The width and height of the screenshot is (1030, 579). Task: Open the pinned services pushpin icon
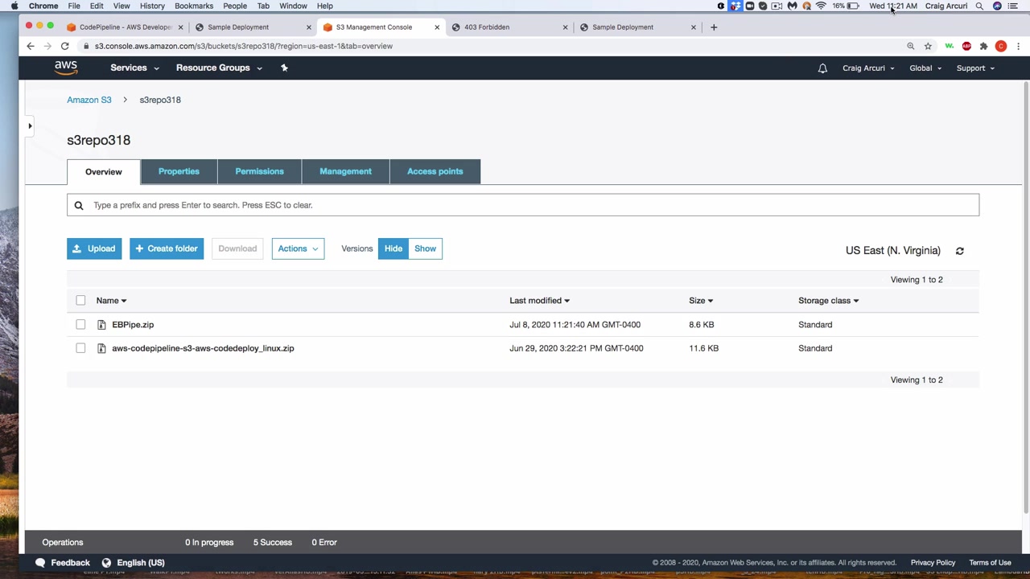(x=284, y=68)
